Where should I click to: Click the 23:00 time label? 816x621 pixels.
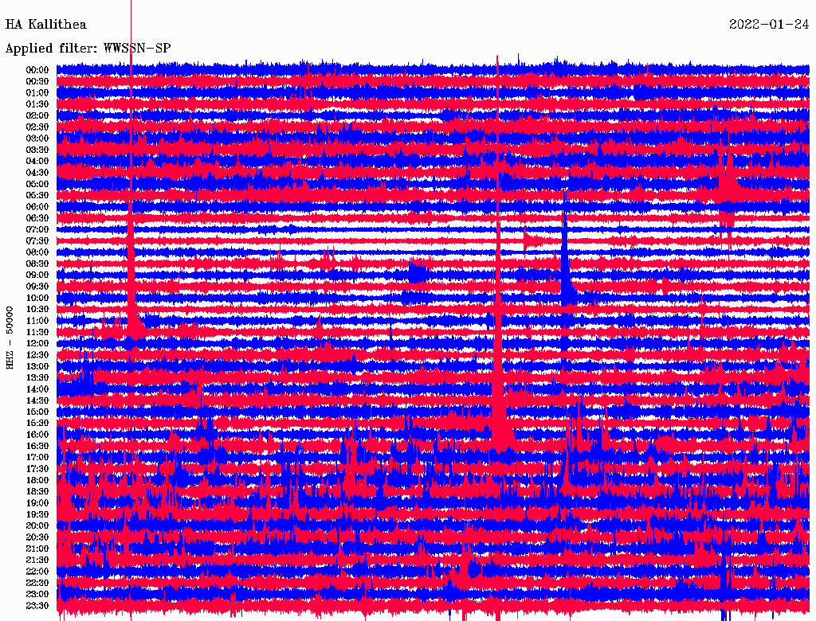37,595
